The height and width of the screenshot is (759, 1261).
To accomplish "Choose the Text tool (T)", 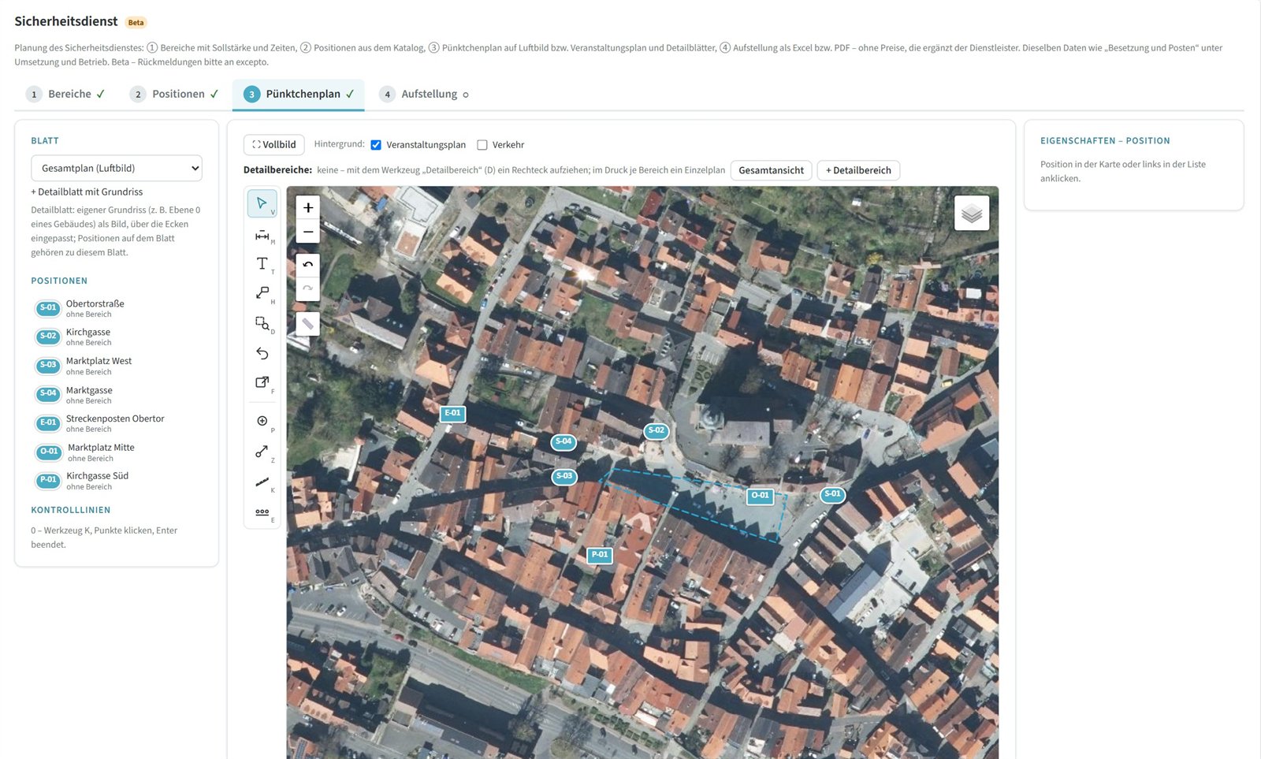I will tap(262, 263).
